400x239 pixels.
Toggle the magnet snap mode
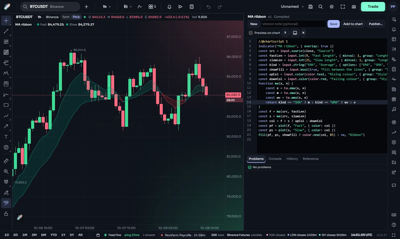6,182
